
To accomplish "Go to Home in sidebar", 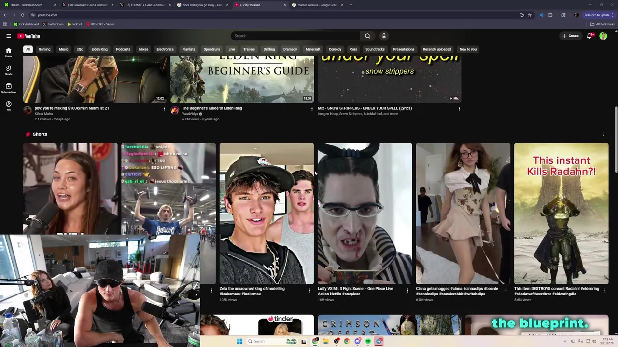I will [9, 52].
